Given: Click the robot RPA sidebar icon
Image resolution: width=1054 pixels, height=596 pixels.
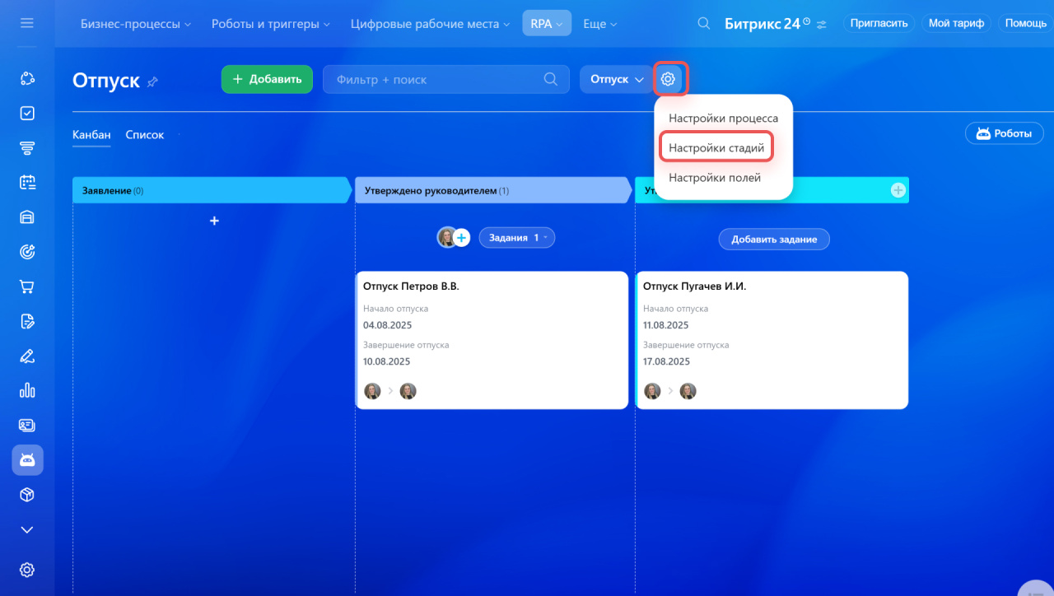Looking at the screenshot, I should tap(27, 460).
